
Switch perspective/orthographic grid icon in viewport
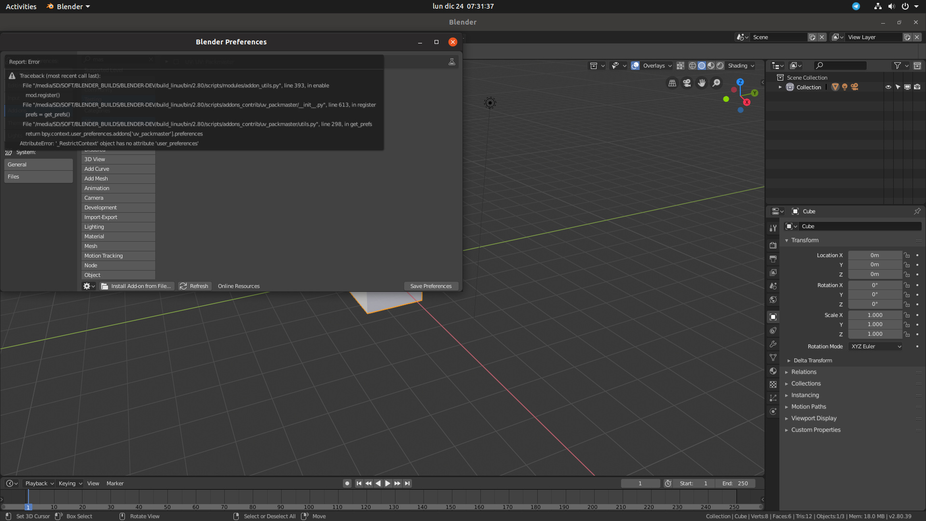[x=672, y=83]
